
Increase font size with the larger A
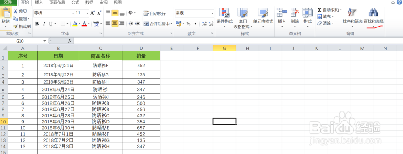coord(93,13)
